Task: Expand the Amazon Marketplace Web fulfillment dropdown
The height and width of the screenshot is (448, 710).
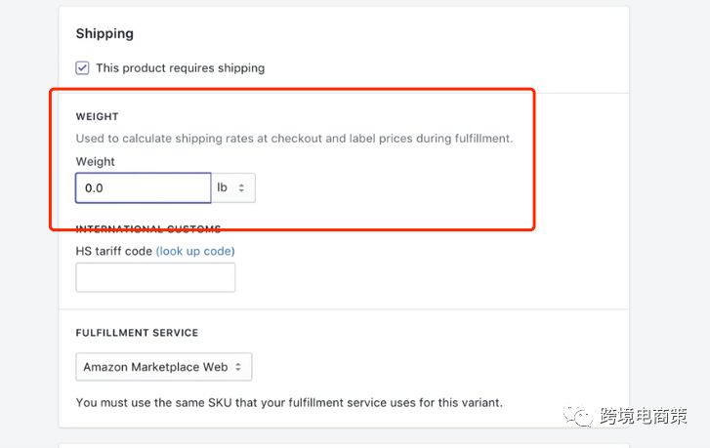Action: (163, 367)
